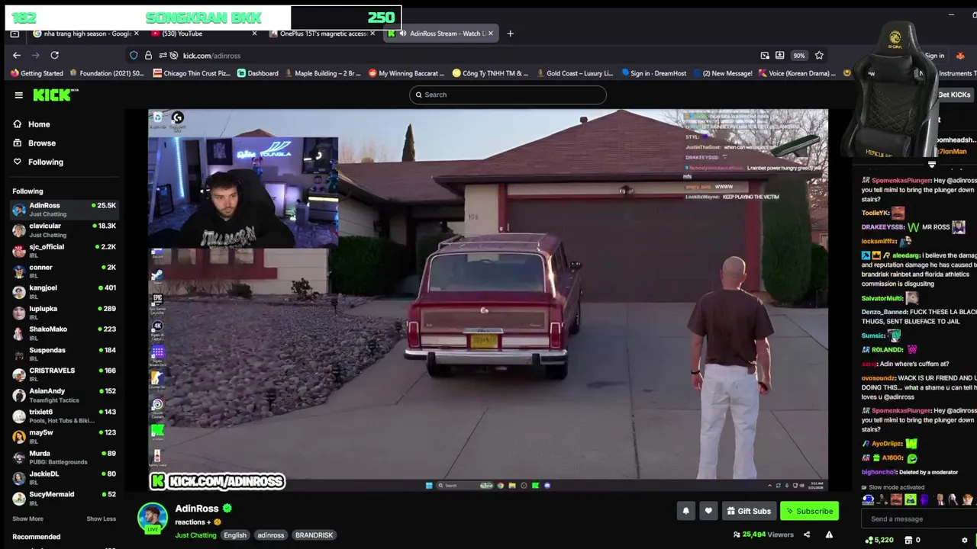Reload the page with refresh icon
This screenshot has height=549, width=977.
[54, 55]
